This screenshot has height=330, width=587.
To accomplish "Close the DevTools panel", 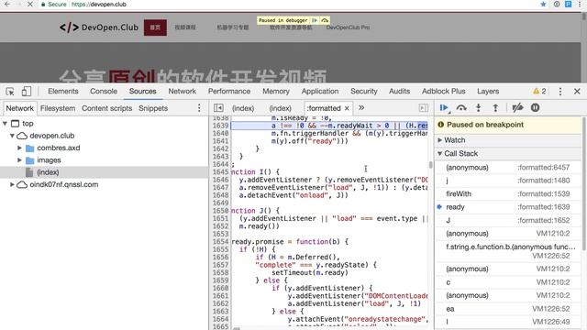I will (x=577, y=92).
